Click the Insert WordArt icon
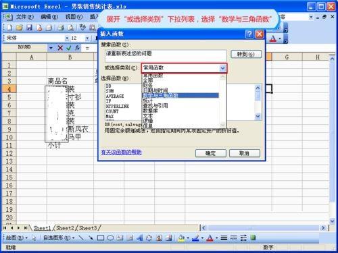The image size is (338, 253). point(139,237)
